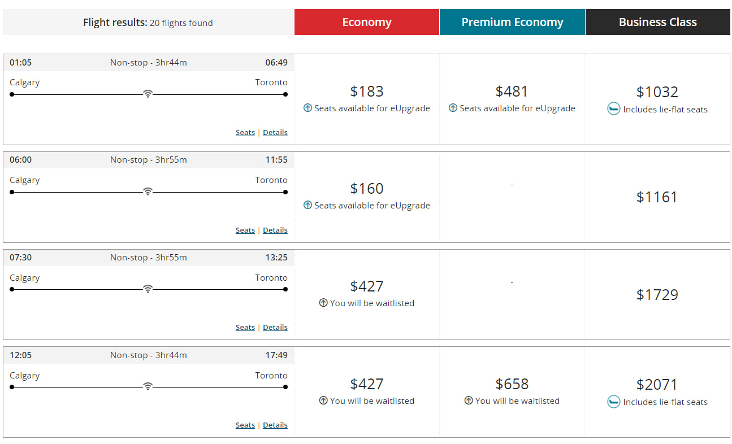This screenshot has width=732, height=444.
Task: Choose the $1161 Business Class fare
Action: 657,197
